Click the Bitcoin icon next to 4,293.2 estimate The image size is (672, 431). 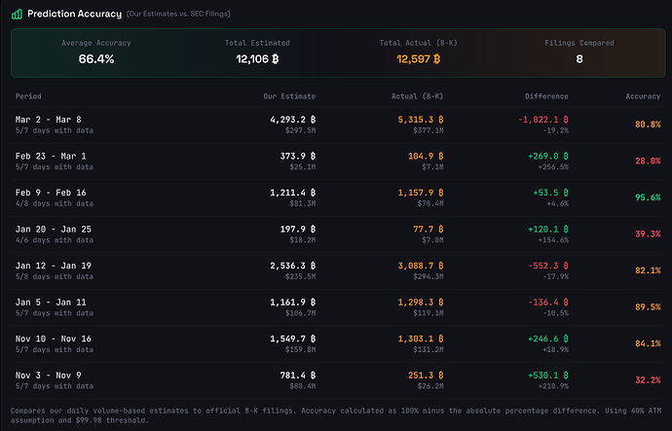[313, 120]
